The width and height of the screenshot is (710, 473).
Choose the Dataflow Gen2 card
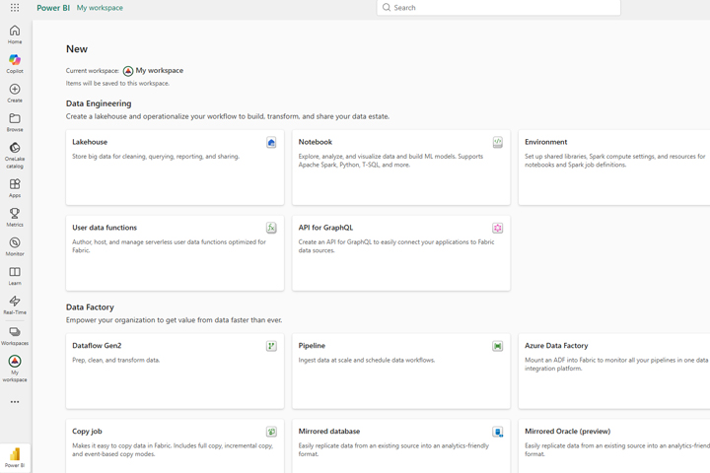[x=175, y=371]
